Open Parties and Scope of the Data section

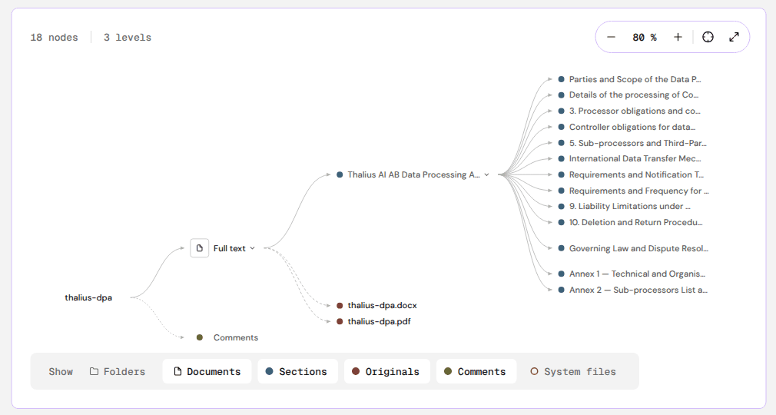[x=635, y=79]
